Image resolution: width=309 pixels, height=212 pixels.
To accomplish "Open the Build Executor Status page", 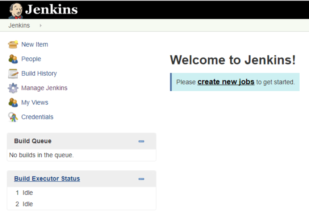I will [47, 179].
